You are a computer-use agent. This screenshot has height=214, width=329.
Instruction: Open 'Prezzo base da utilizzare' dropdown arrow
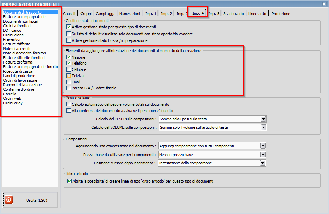click(263, 155)
